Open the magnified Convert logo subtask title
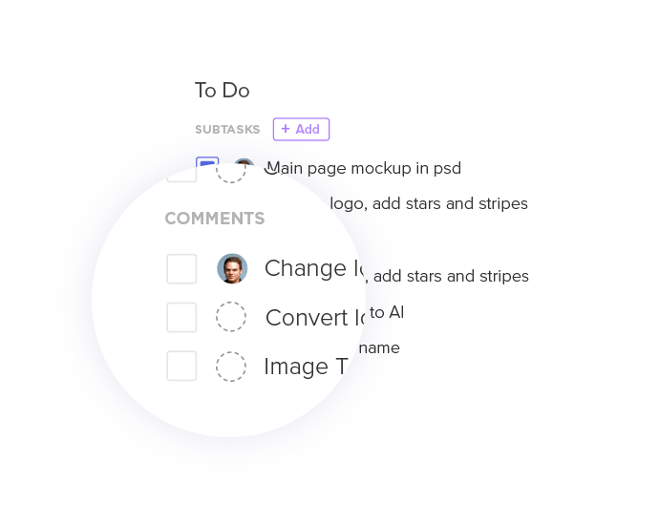 (313, 317)
